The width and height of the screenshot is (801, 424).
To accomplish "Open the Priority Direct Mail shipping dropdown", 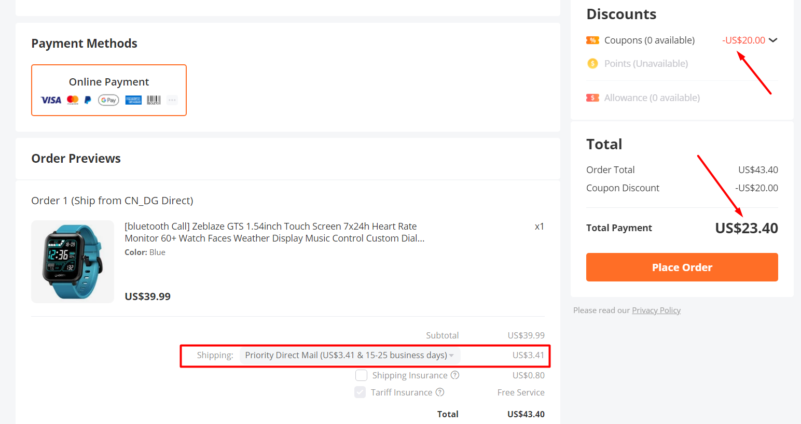I will (350, 355).
